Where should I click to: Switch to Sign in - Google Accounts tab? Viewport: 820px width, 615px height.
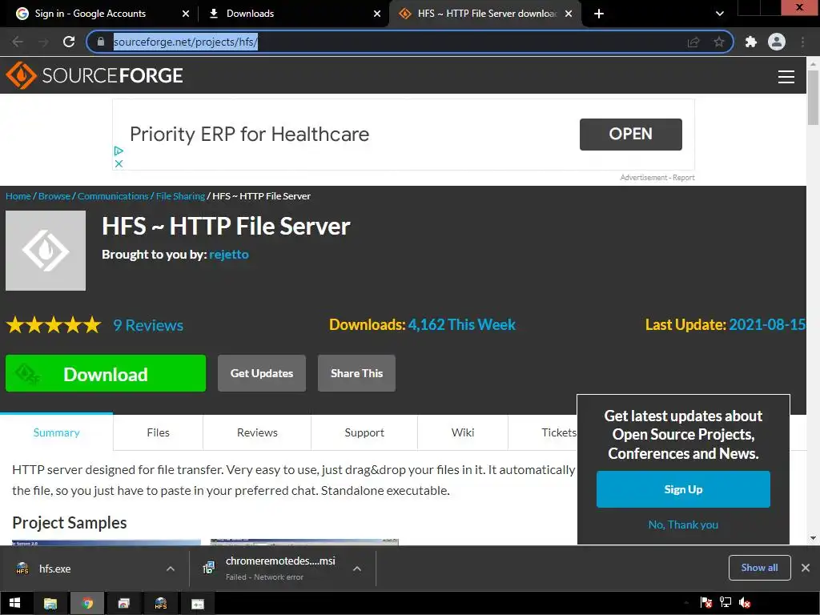click(x=90, y=14)
